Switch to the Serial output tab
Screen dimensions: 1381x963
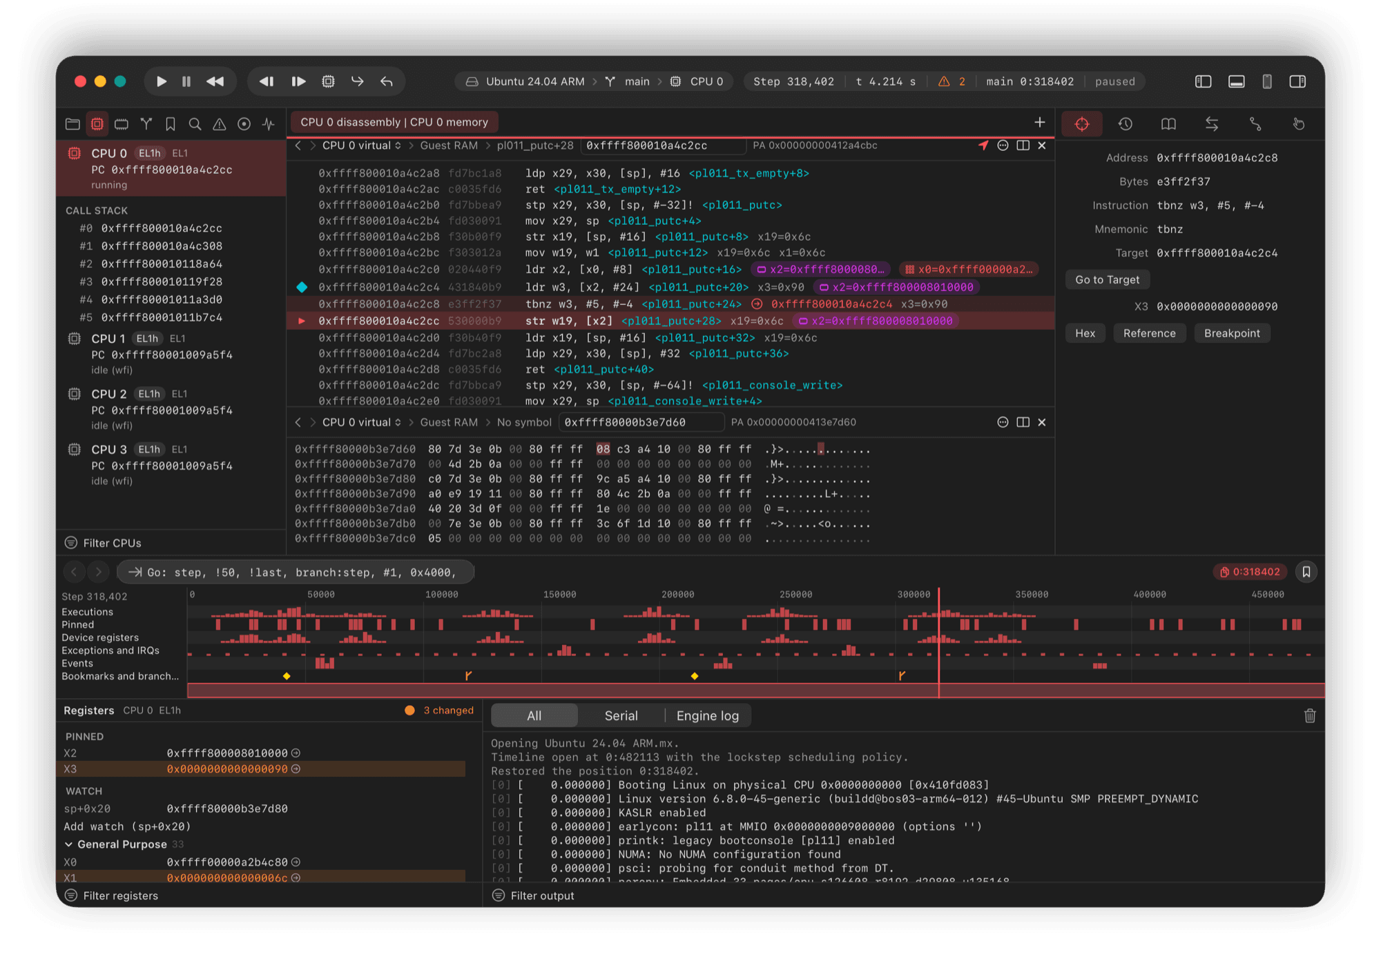621,716
